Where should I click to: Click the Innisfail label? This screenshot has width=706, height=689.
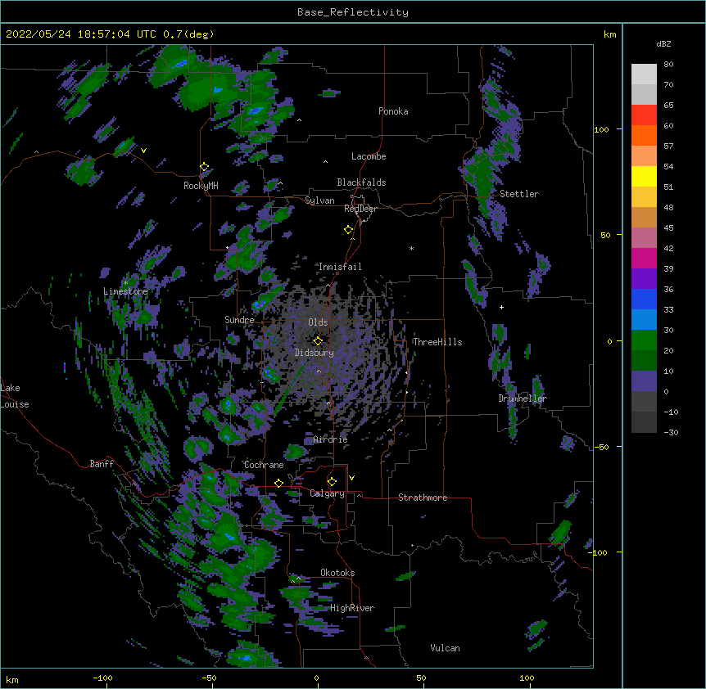(340, 267)
